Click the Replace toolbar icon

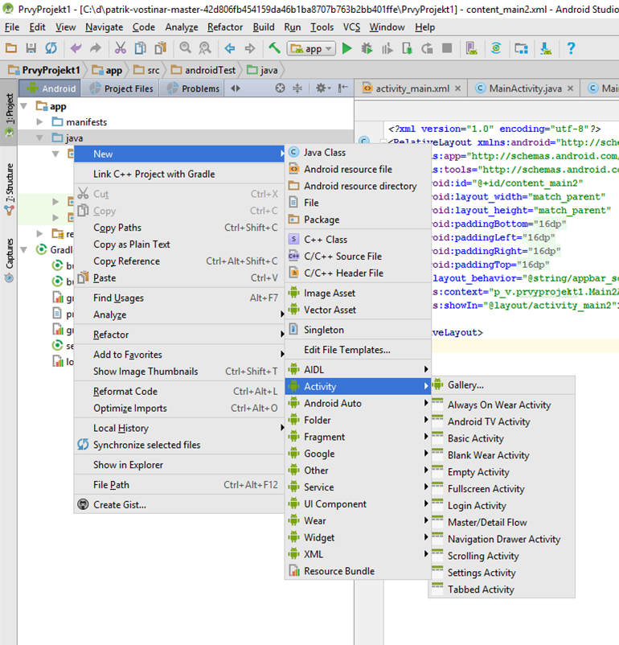(x=205, y=48)
